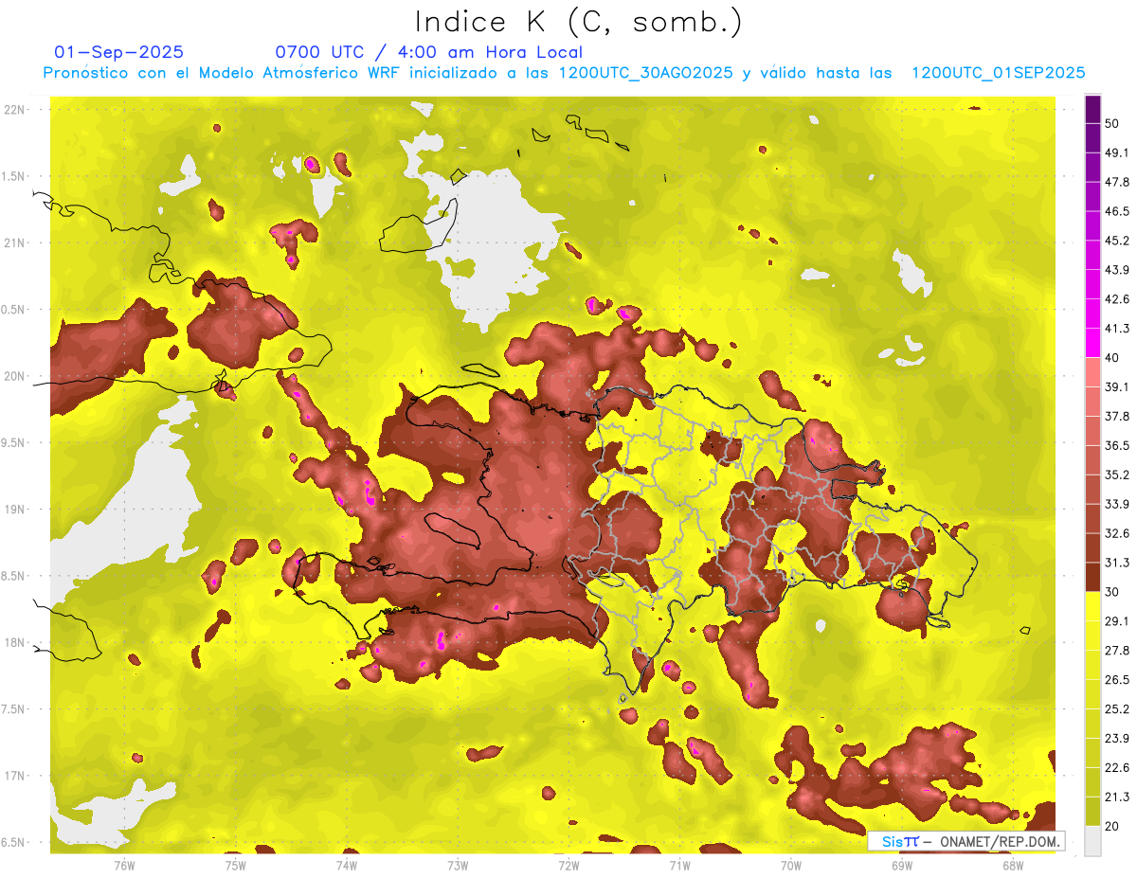This screenshot has width=1137, height=878.
Task: Click the legend value '25.2'
Action: point(1117,708)
